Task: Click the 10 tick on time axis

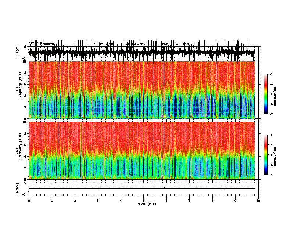Action: click(x=258, y=201)
